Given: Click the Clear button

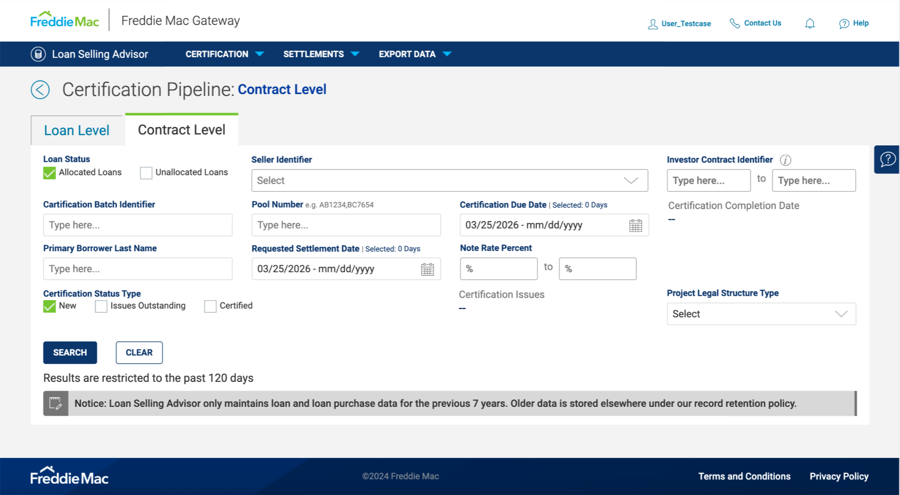Looking at the screenshot, I should (139, 353).
